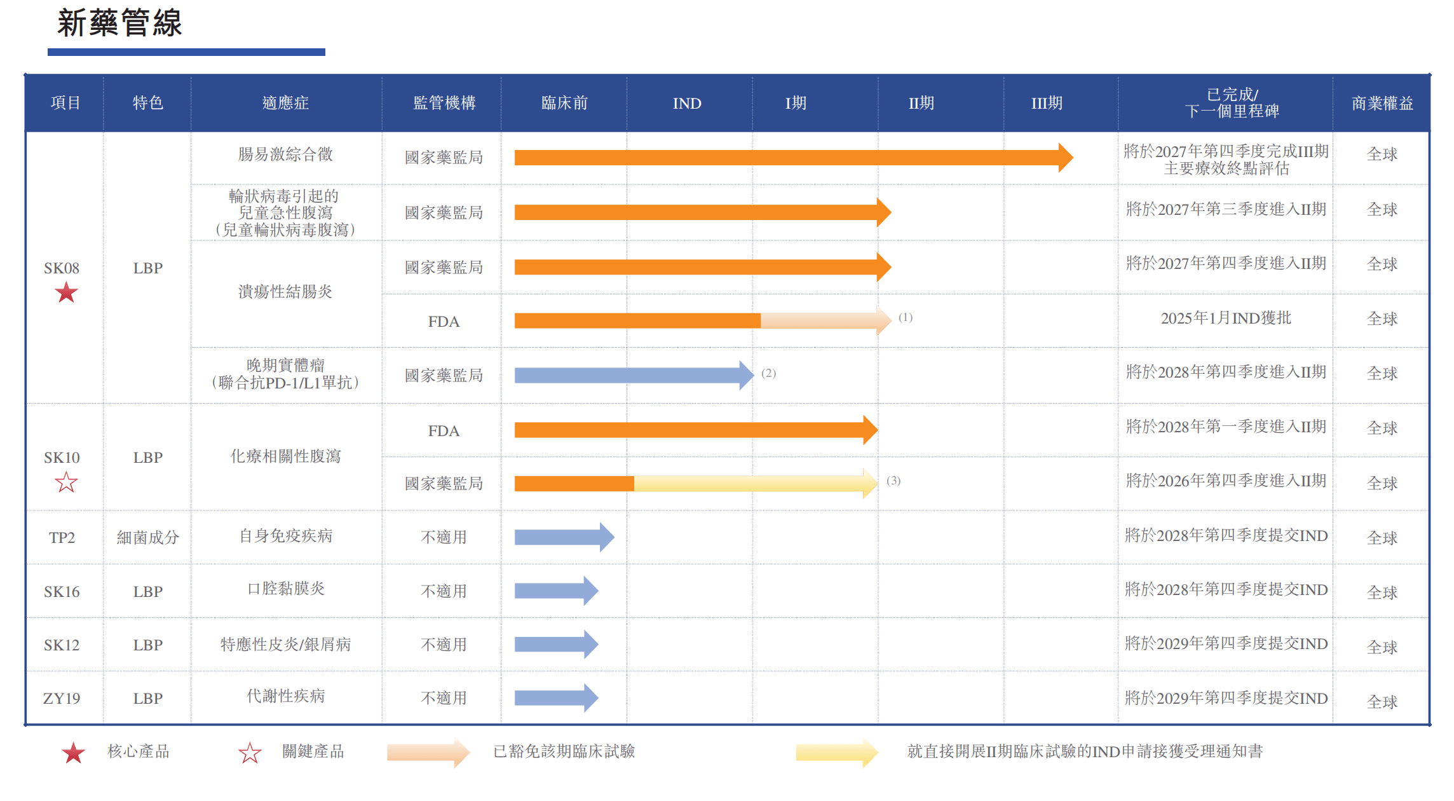Image resolution: width=1454 pixels, height=801 pixels.
Task: Click the 代謝性疾病 cell
Action: click(x=285, y=696)
